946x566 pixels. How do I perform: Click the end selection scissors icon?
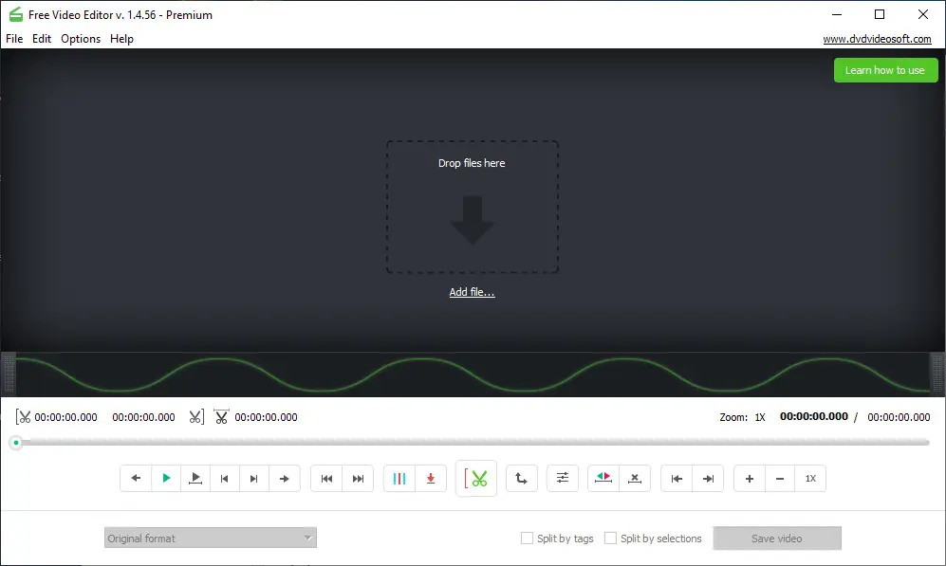pos(196,417)
